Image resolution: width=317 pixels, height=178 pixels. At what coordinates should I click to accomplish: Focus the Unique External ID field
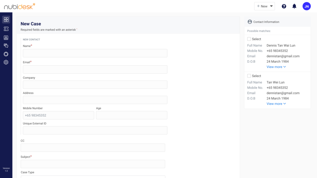[x=95, y=130]
